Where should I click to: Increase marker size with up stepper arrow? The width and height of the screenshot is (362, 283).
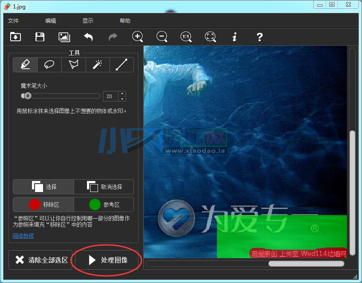[122, 94]
